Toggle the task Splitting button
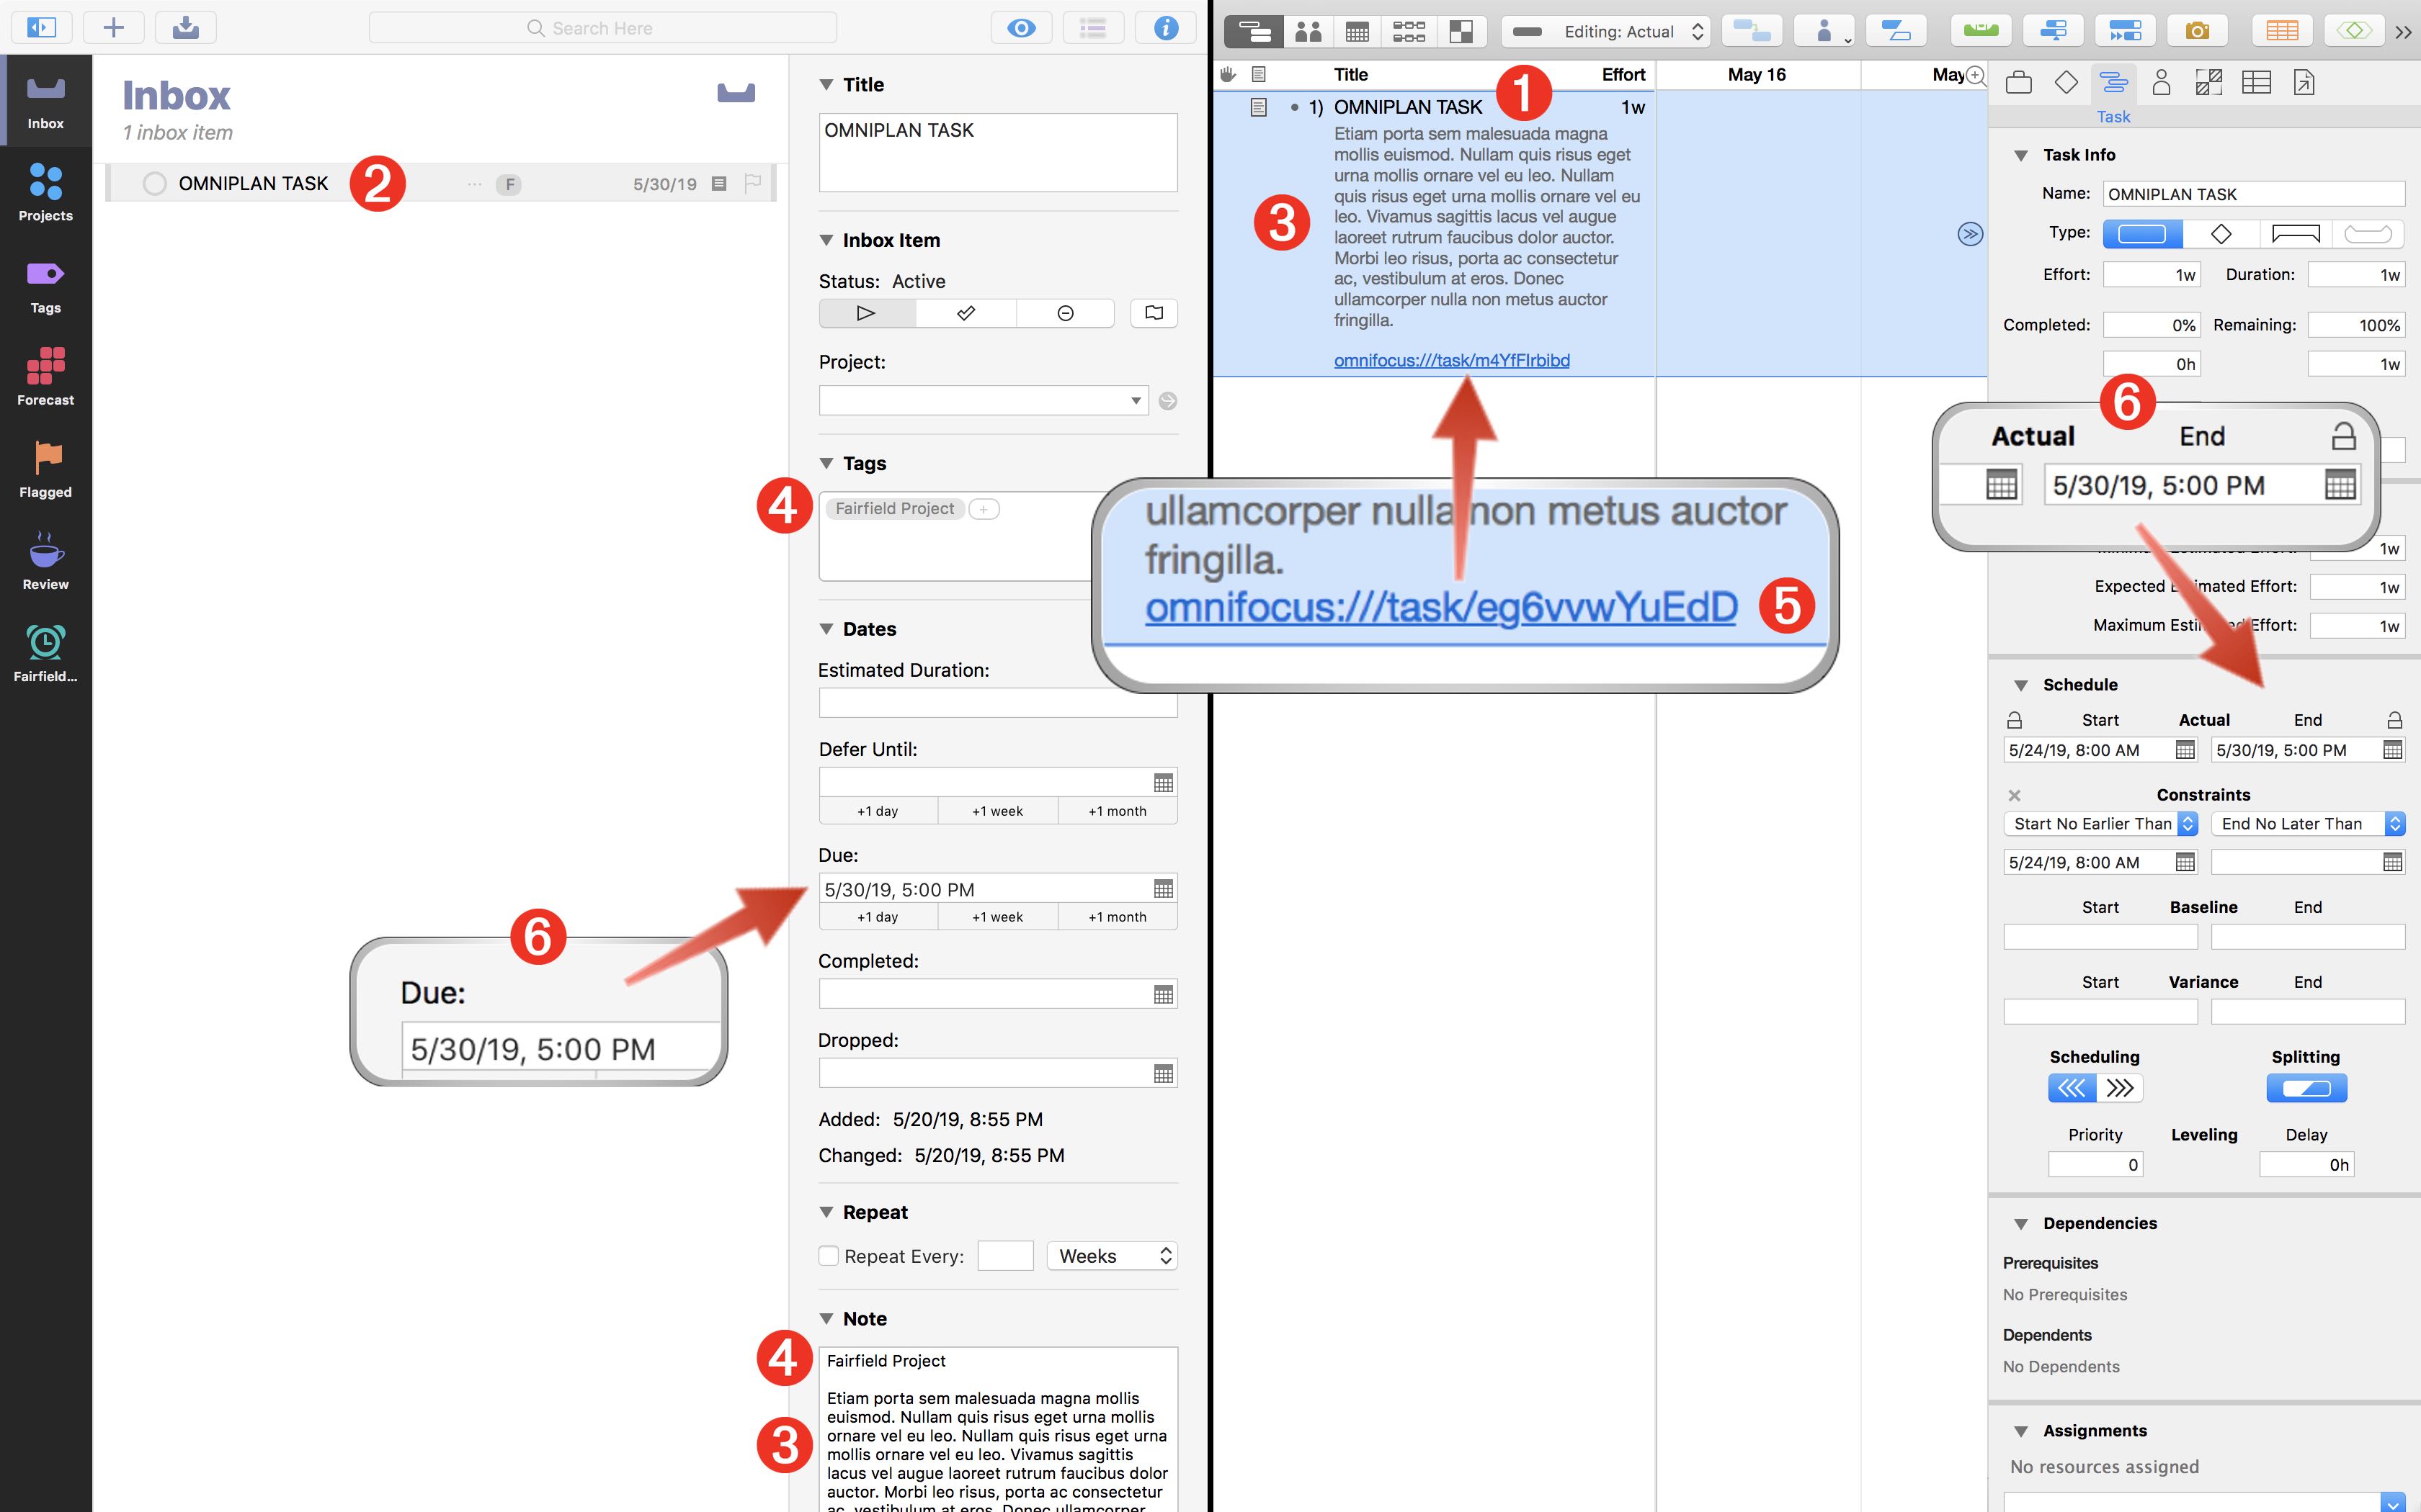Image resolution: width=2421 pixels, height=1512 pixels. 2306,1088
